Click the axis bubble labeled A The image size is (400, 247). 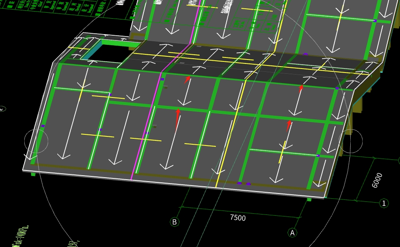click(292, 233)
